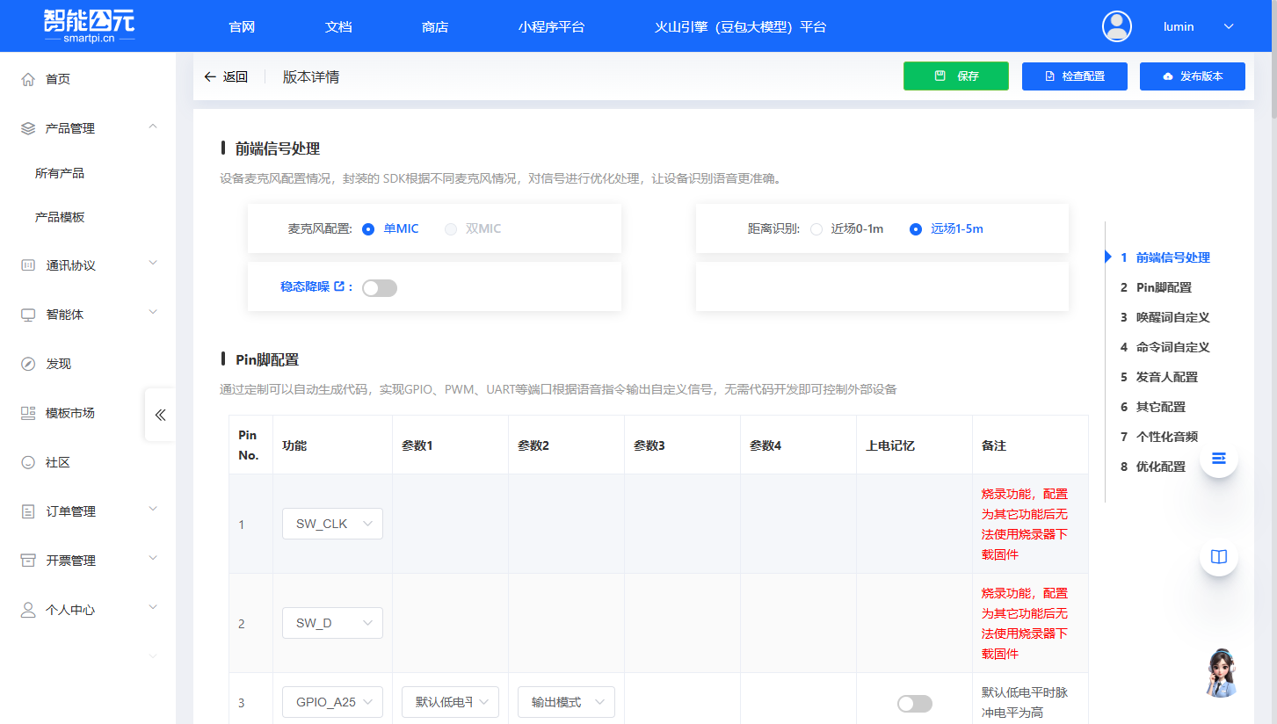Turn on 上电记忆 for Pin 3
The height and width of the screenshot is (724, 1277).
click(914, 703)
